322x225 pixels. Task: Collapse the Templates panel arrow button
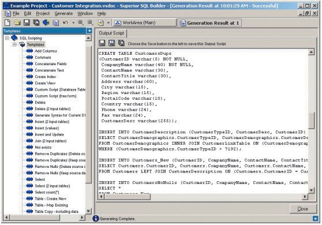coord(89,31)
